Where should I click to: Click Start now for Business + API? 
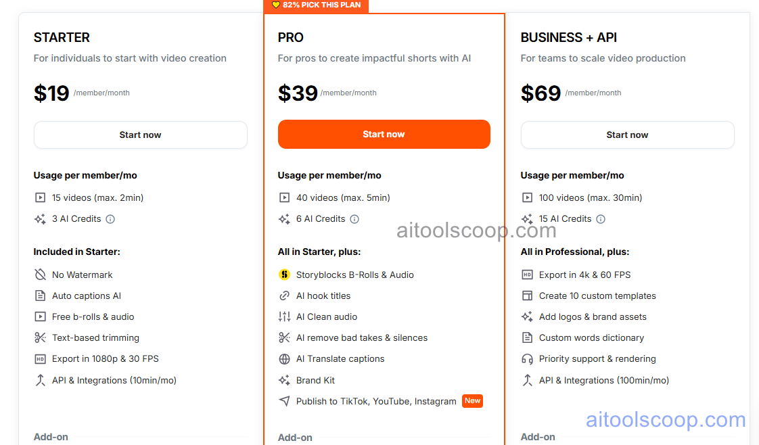627,135
